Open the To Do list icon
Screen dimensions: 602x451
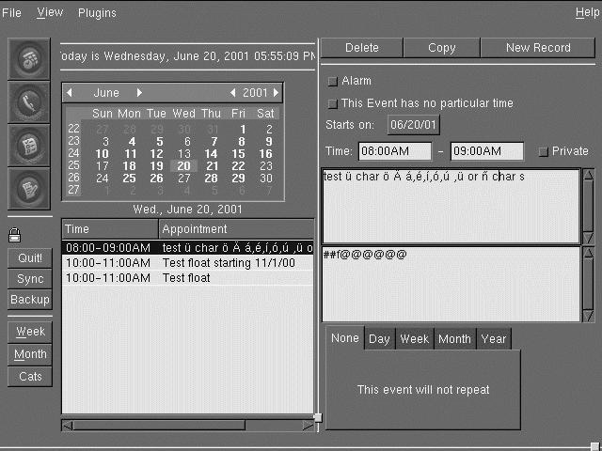click(x=30, y=146)
